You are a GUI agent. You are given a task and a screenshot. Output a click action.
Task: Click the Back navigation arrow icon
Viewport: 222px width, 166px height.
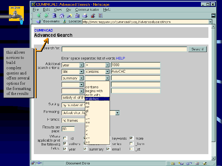39,15
